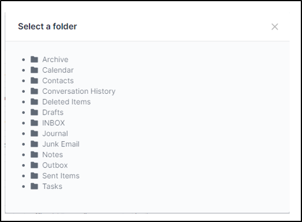Click the Archive folder icon
This screenshot has height=222, width=302.
tap(34, 59)
